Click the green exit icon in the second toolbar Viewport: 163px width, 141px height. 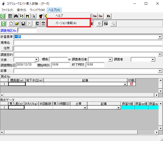click(x=3, y=24)
